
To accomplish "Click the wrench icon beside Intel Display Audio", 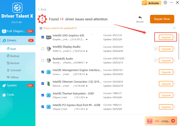I will 156,49.
